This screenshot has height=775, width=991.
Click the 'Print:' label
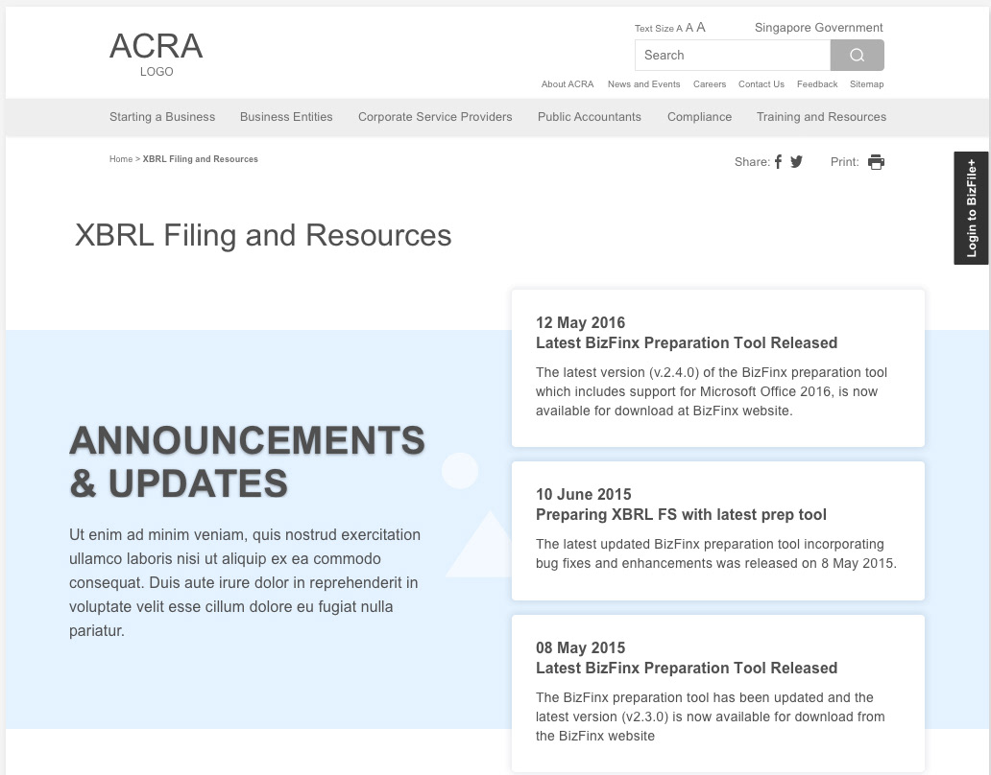pos(845,162)
